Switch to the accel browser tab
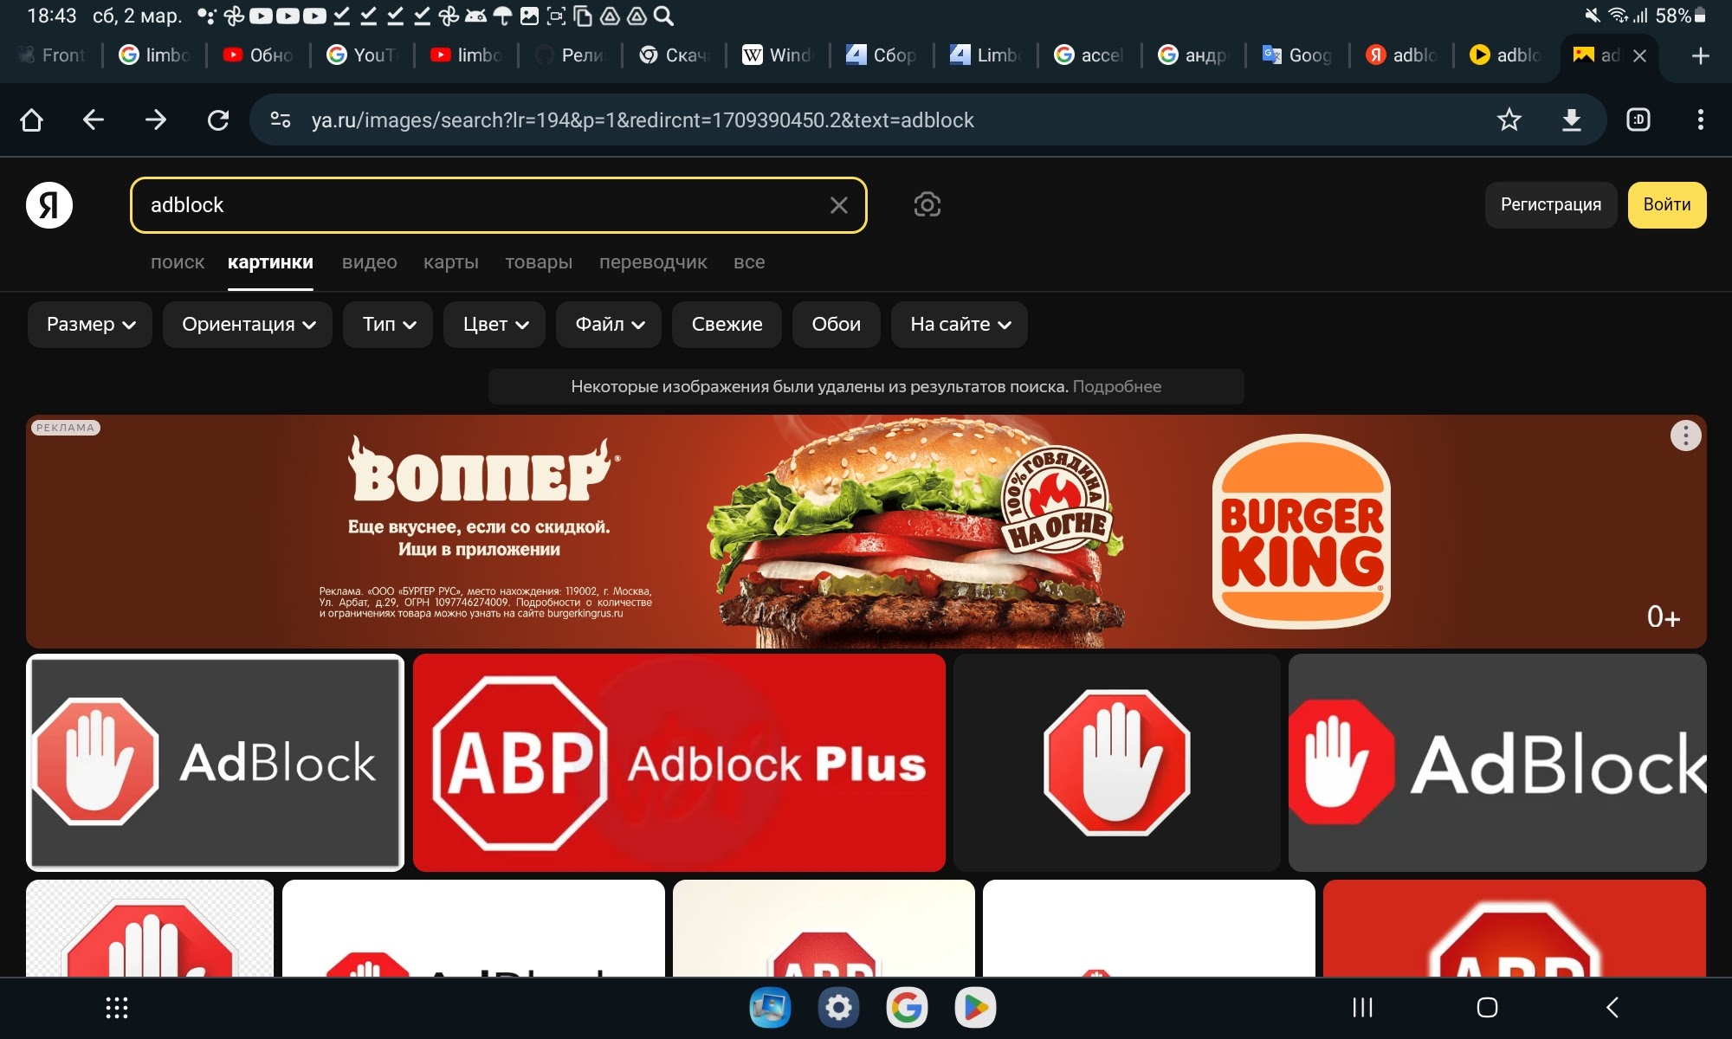This screenshot has width=1732, height=1039. point(1090,55)
